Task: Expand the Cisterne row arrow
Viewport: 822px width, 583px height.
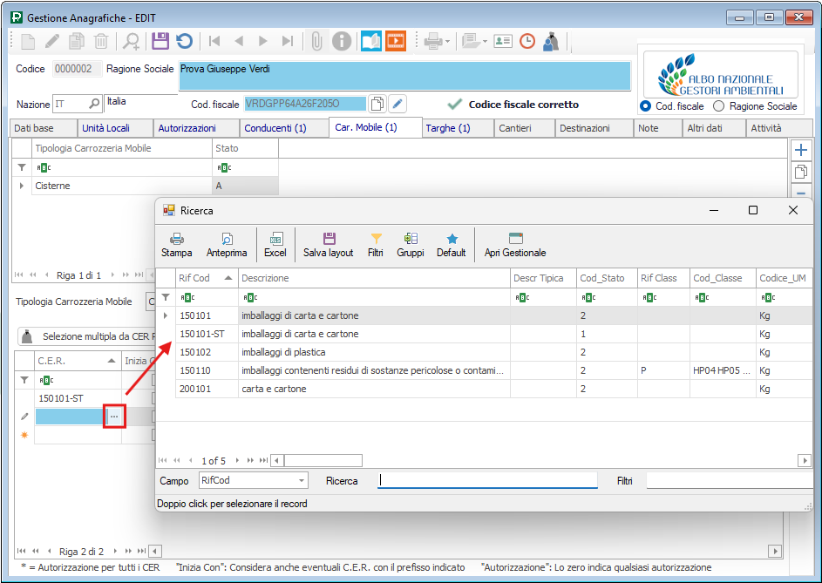Action: click(22, 186)
